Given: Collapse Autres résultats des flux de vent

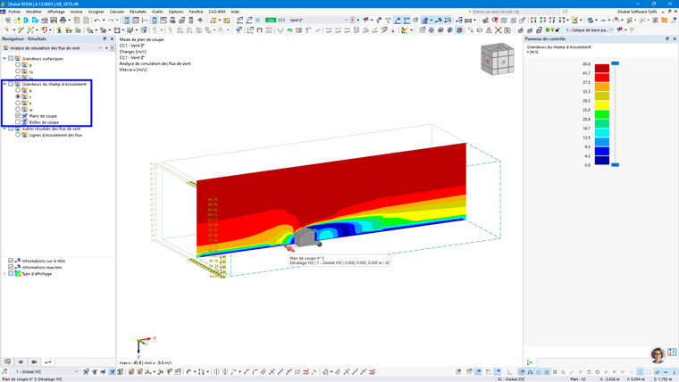Looking at the screenshot, I should 4,129.
